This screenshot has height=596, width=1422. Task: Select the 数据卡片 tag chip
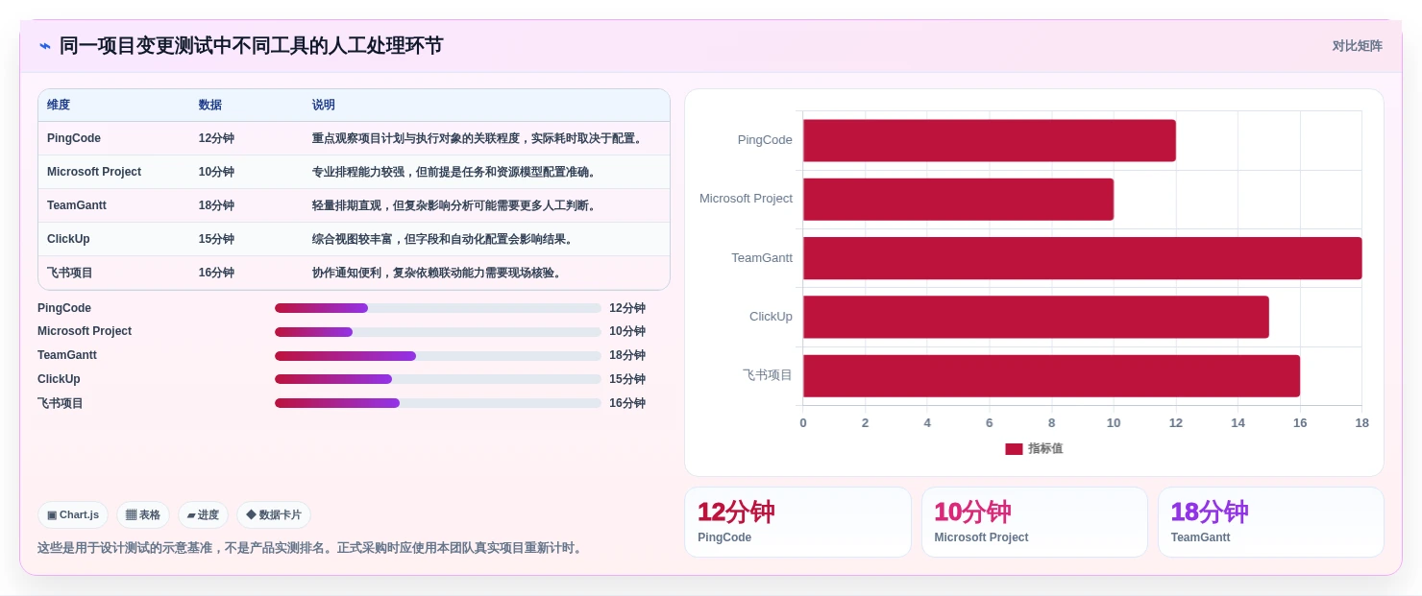click(274, 514)
